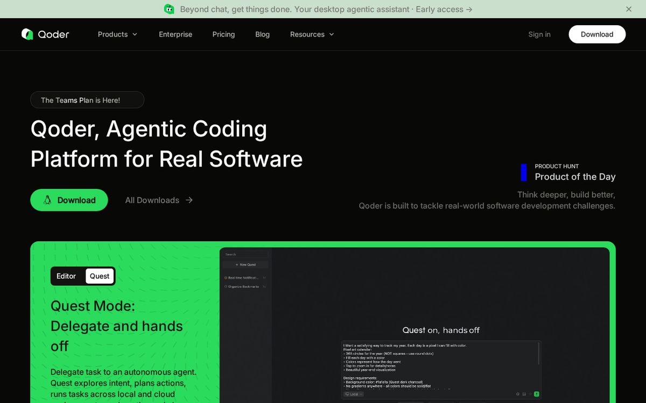This screenshot has width=646, height=403.
Task: Click the Search field in the Quest sidebar
Action: click(246, 254)
